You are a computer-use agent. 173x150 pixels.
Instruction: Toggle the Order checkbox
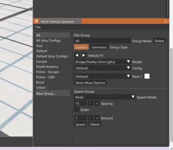77,110
